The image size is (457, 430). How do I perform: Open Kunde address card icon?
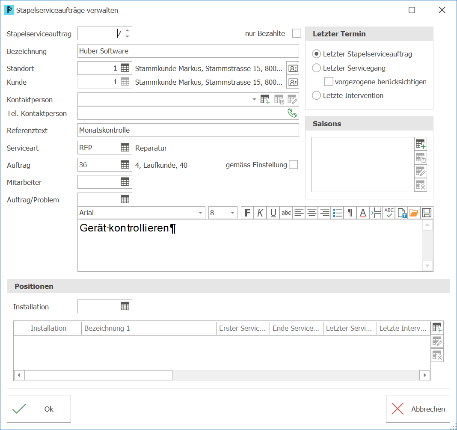pyautogui.click(x=293, y=82)
